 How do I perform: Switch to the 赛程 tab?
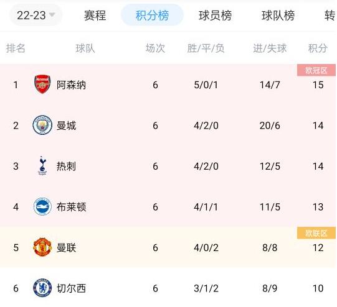[95, 16]
